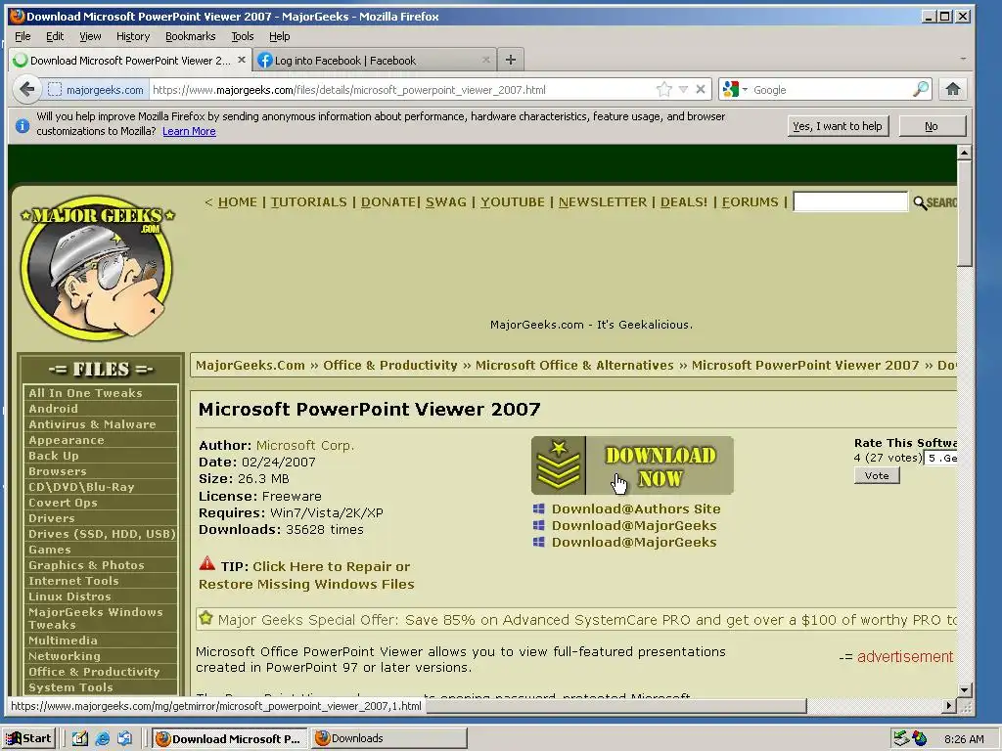
Task: Open the rating dropdown showing 5 .Ge
Action: point(940,458)
